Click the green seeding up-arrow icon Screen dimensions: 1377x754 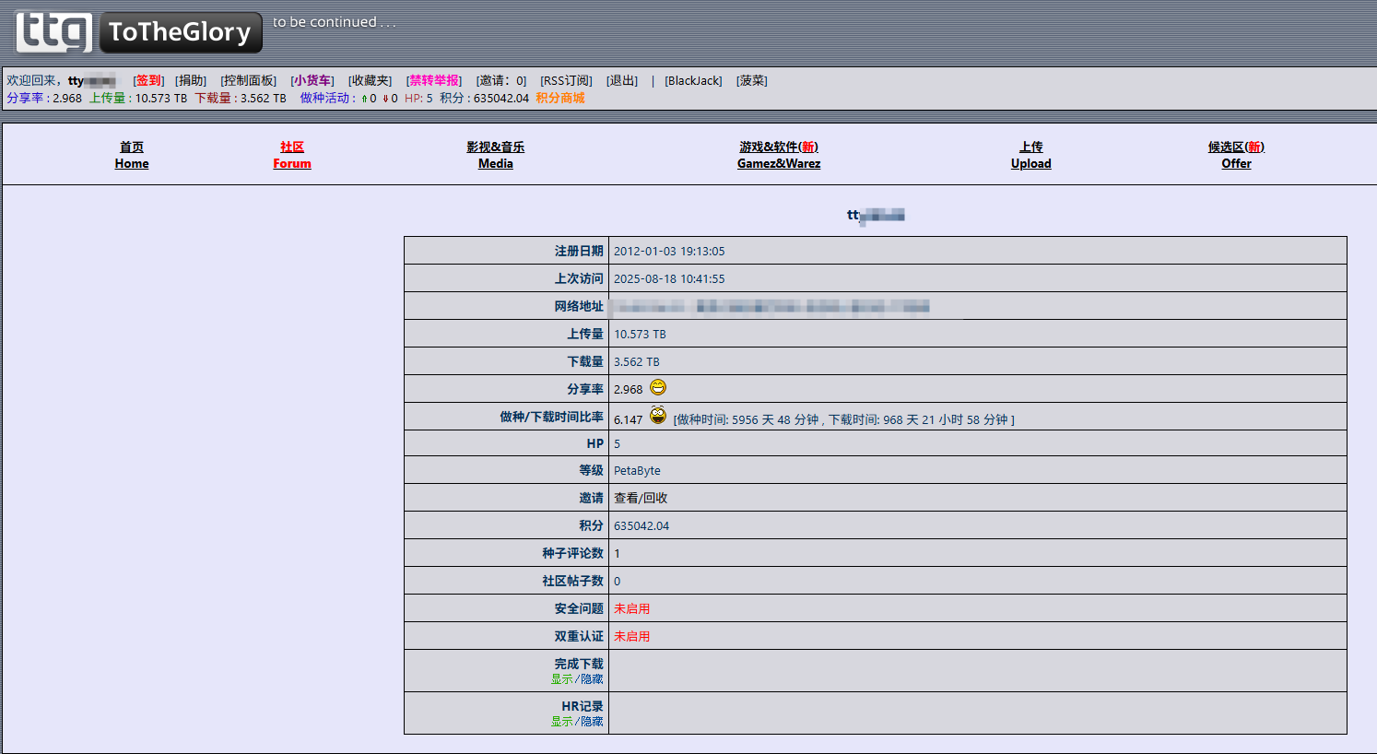point(364,99)
